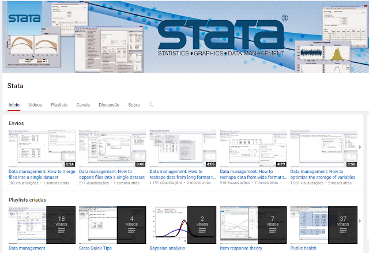Play the 1:56 optimize storage video thumbnail
This screenshot has height=253, width=369.
tap(324, 148)
